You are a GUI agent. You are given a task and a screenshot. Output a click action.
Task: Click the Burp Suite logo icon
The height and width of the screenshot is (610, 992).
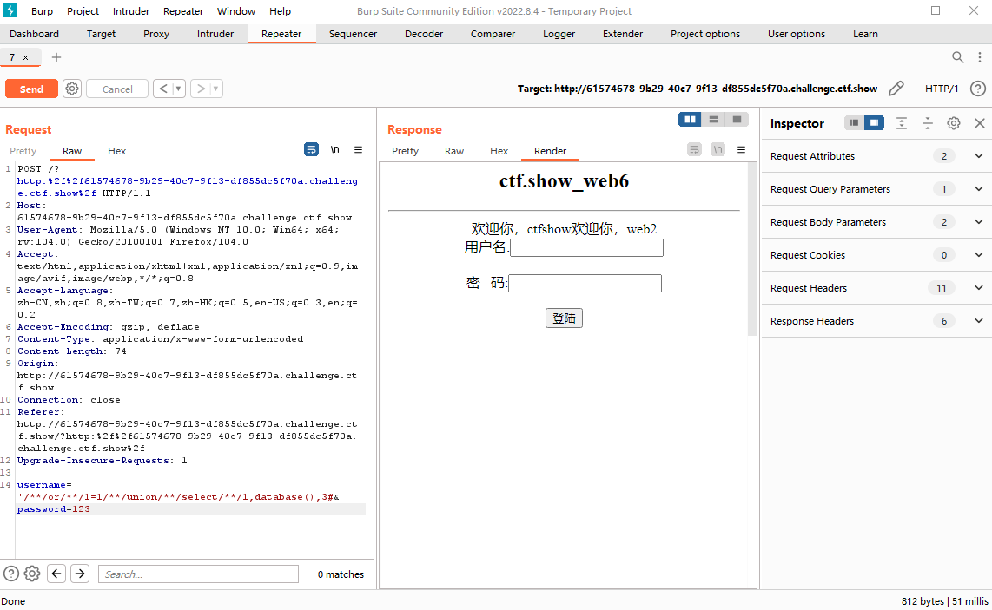10,10
